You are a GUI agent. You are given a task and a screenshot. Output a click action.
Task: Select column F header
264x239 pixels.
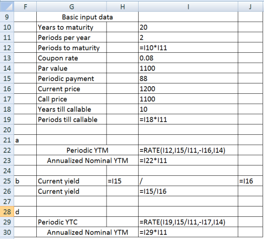pyautogui.click(x=25, y=7)
